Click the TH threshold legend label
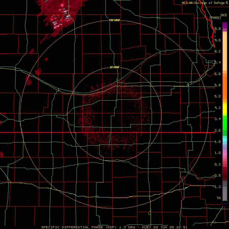The width and height of the screenshot is (229, 229). pos(219,198)
